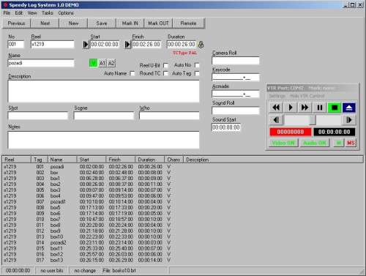This screenshot has width=366, height=276.
Task: Click the New button
Action: pyautogui.click(x=73, y=23)
